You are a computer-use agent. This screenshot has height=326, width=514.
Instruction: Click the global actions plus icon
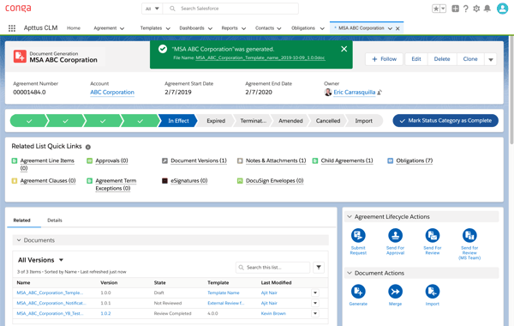[456, 9]
